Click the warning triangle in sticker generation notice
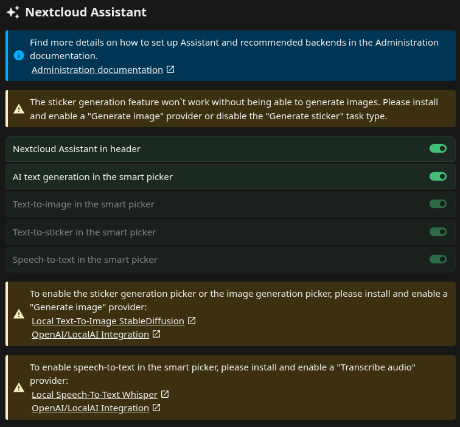The height and width of the screenshot is (427, 460). (x=19, y=109)
